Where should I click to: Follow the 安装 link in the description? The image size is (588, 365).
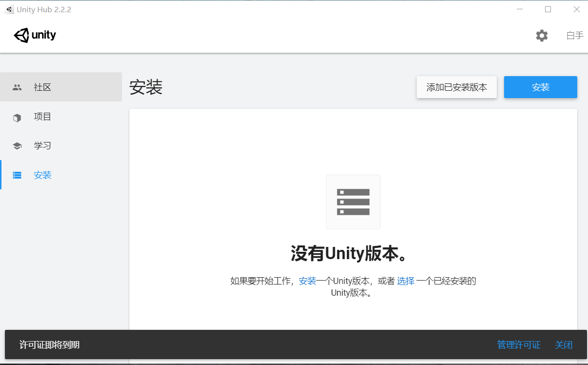(307, 281)
